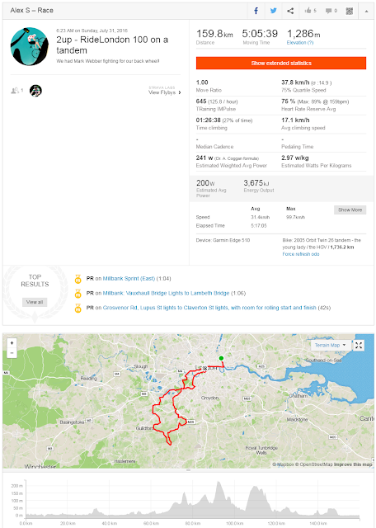Open the Terrain Map dropdown
Viewport: 376px width, 528px height.
point(330,345)
